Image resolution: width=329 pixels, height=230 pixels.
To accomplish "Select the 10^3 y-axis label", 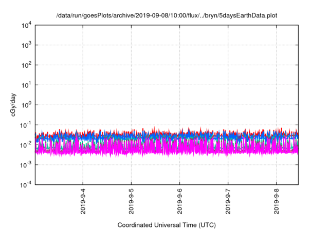I will [x=27, y=45].
